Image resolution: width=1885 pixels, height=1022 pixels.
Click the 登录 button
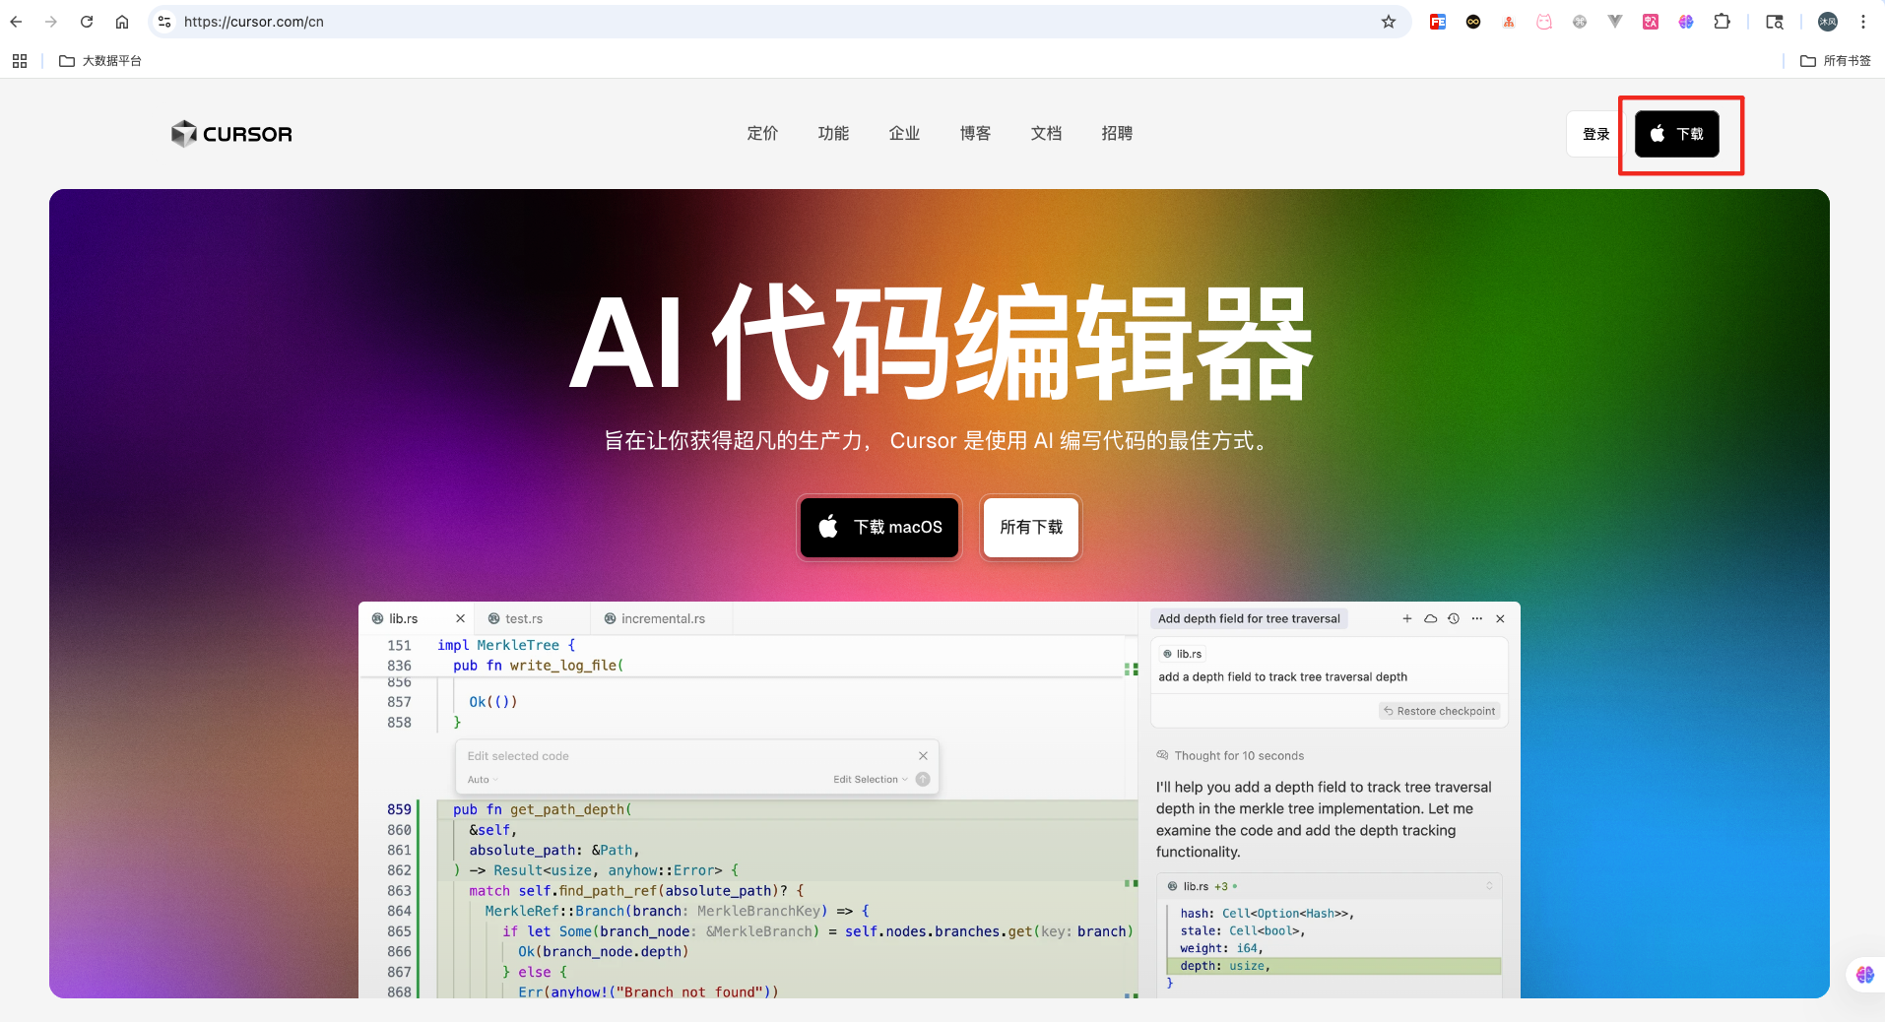[x=1595, y=134]
